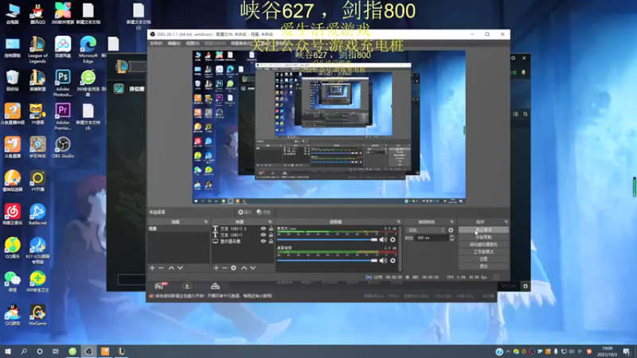Open WeGame desktop shortcut
The image size is (637, 358).
click(37, 315)
